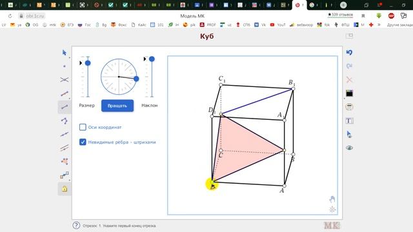Select the polyline tool
The width and height of the screenshot is (413, 232).
click(x=65, y=121)
